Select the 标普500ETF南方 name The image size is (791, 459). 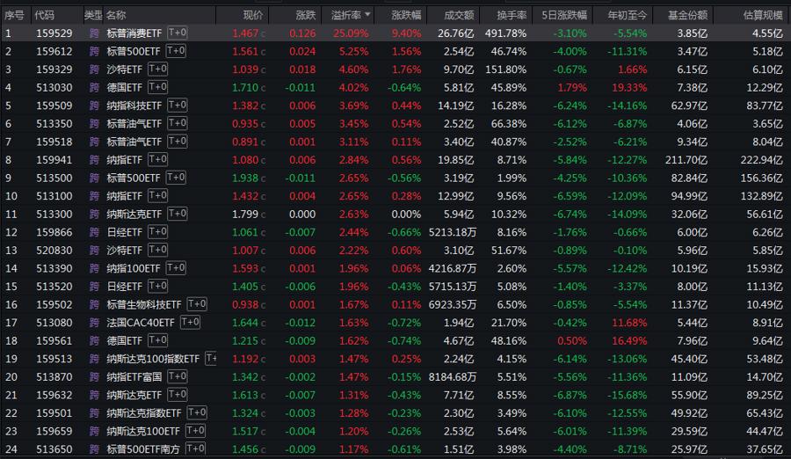143,449
